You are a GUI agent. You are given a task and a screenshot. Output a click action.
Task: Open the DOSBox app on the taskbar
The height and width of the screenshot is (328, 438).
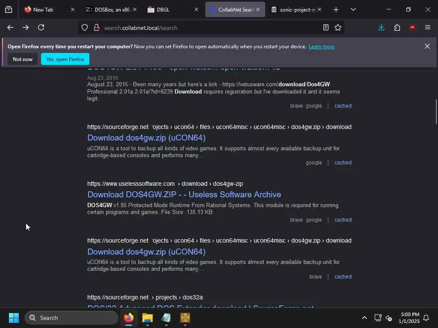[x=185, y=318]
